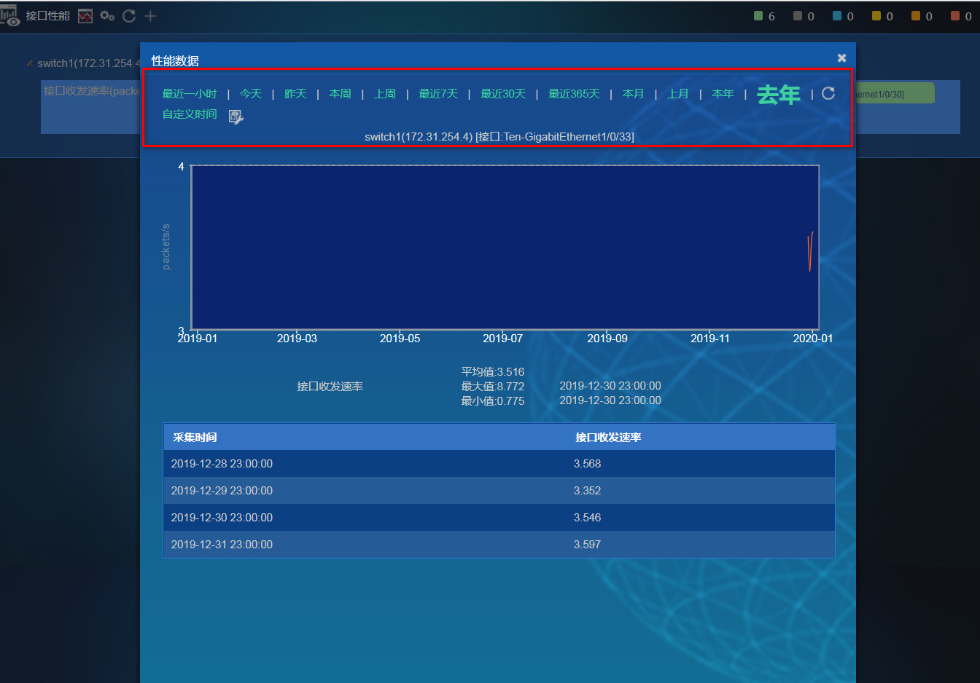Click the 2020-01 axis label

tap(813, 339)
